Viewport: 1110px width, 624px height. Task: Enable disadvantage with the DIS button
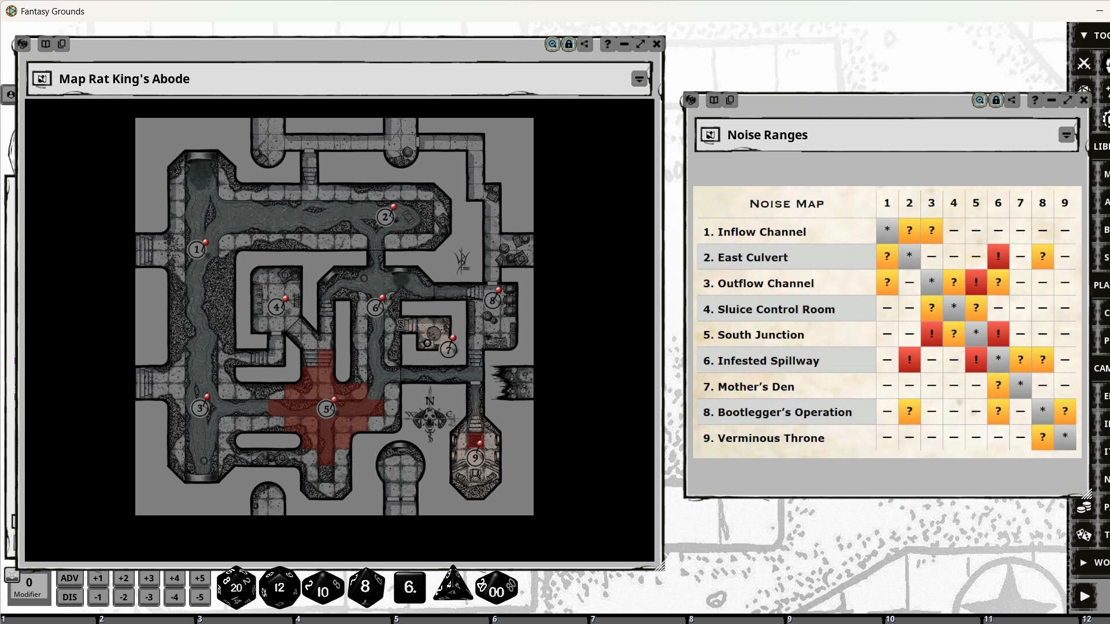click(69, 597)
